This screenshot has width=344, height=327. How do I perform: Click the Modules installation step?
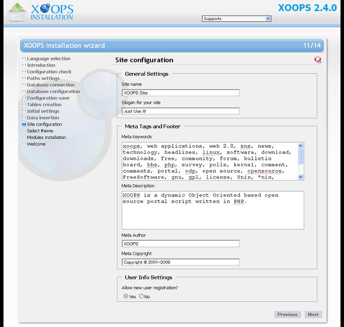click(x=46, y=138)
